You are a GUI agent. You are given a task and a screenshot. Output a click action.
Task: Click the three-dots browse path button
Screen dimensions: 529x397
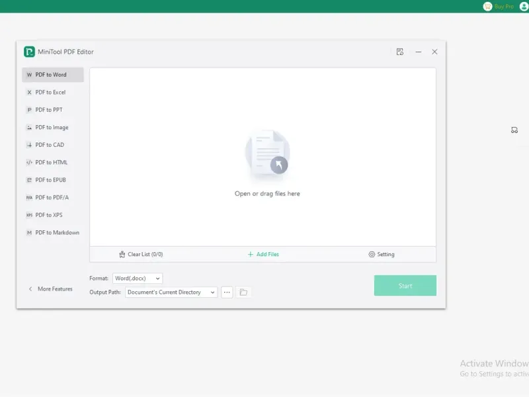(227, 292)
